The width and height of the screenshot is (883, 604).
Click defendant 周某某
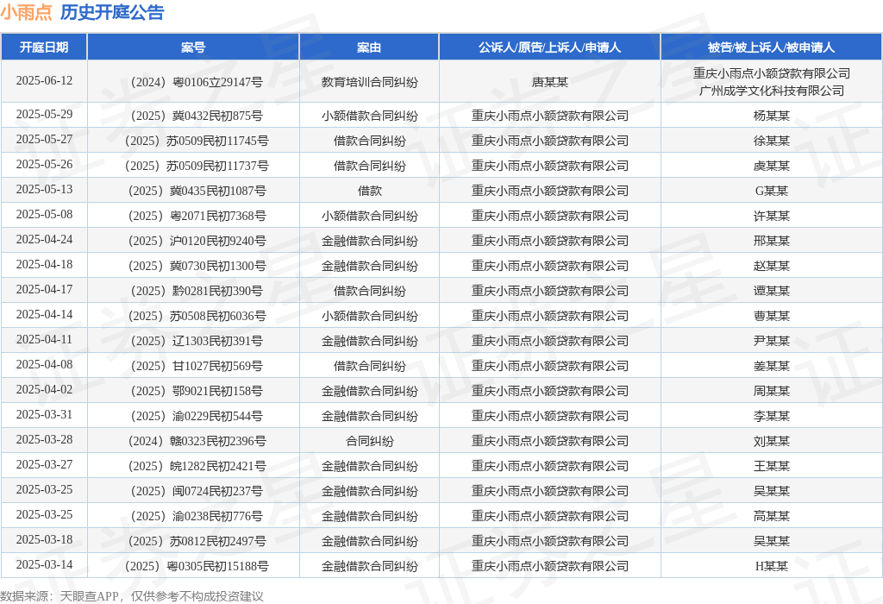[x=772, y=391]
